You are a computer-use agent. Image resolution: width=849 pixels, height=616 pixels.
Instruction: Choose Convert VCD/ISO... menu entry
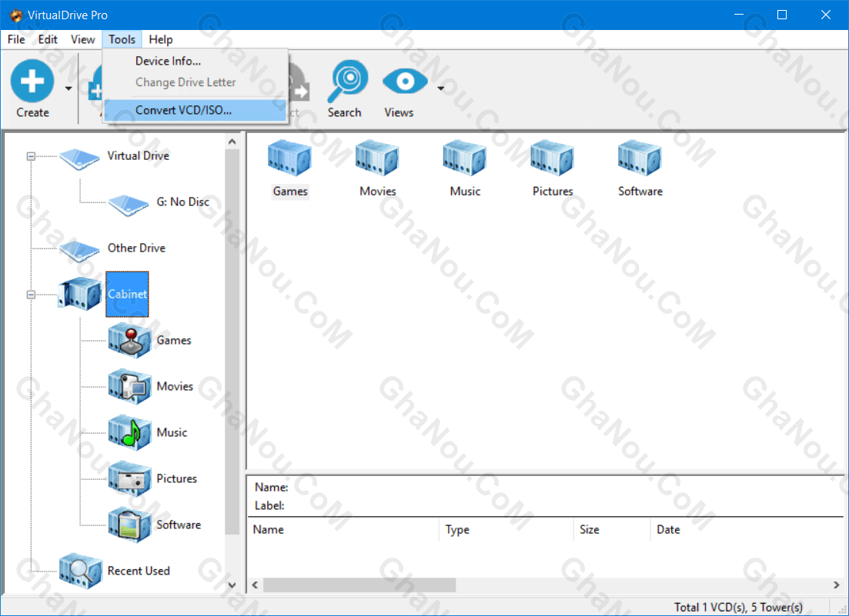[x=195, y=110]
